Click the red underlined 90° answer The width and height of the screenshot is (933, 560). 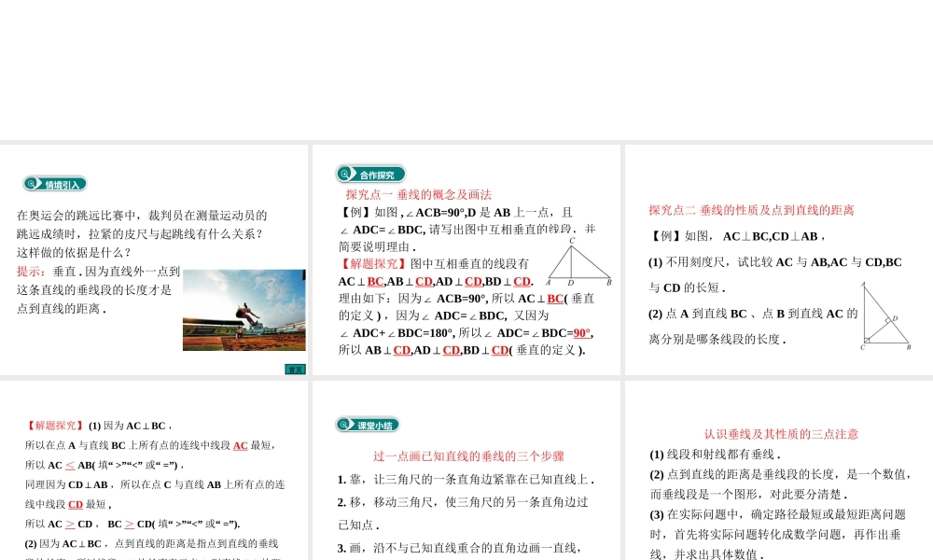(x=581, y=333)
